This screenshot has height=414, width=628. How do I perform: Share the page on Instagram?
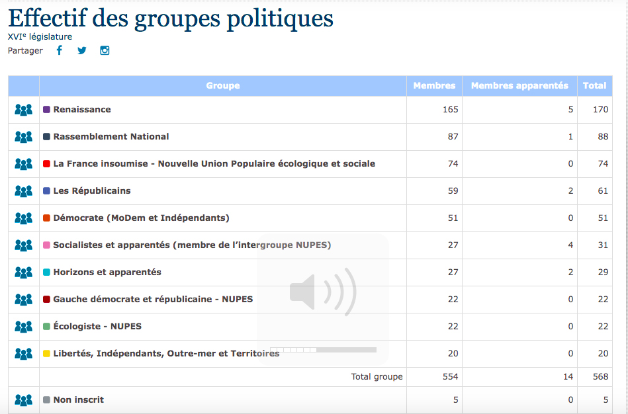(105, 50)
